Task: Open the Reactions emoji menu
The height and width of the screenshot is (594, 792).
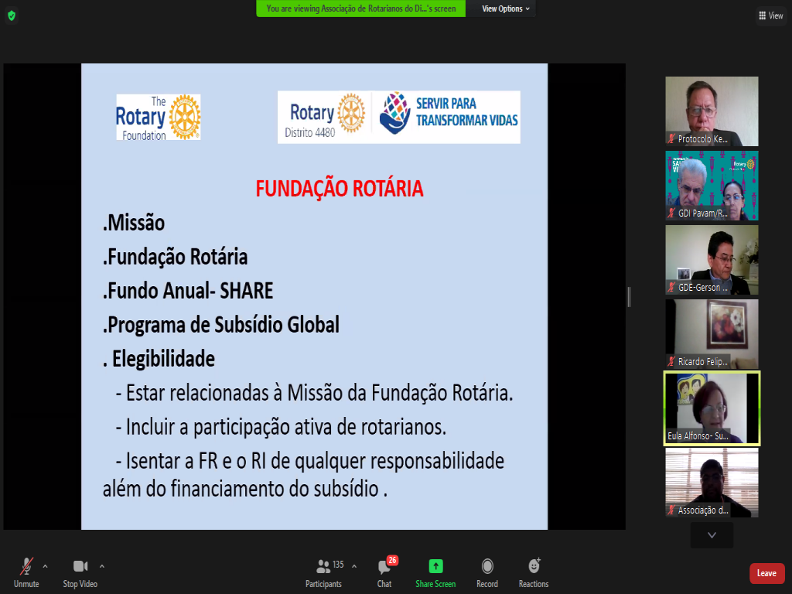Action: coord(534,566)
